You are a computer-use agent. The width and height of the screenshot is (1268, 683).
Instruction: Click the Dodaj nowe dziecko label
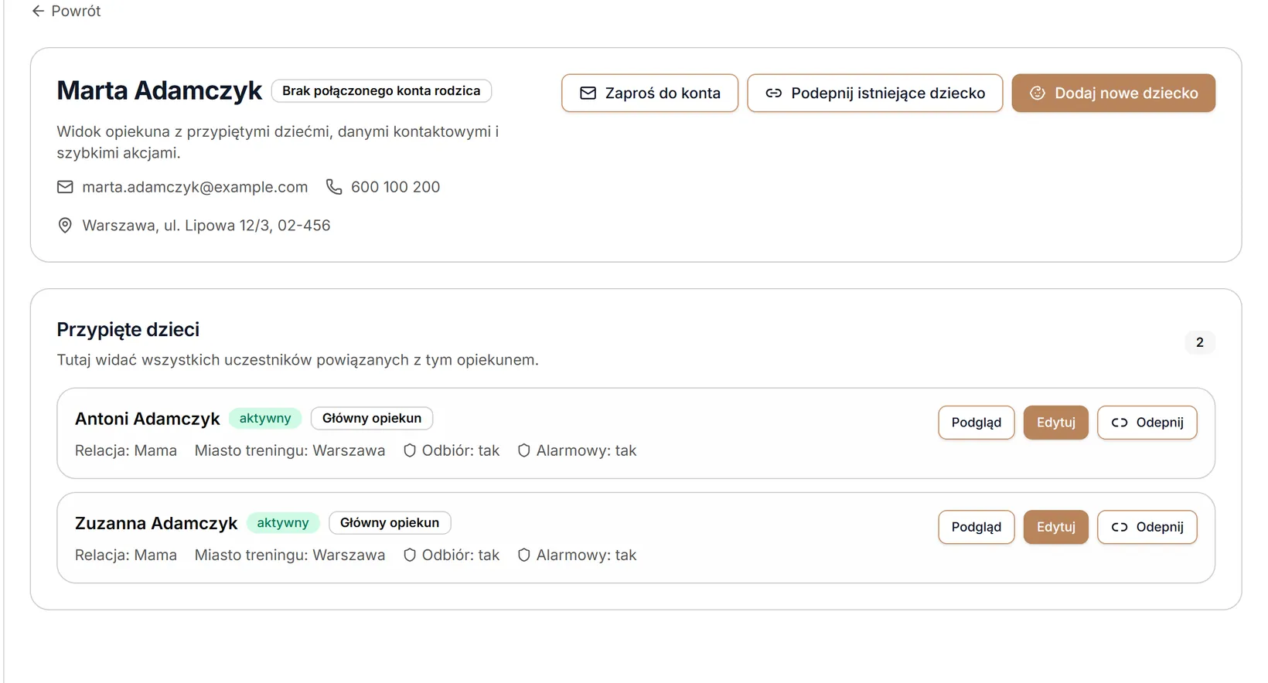click(1127, 93)
